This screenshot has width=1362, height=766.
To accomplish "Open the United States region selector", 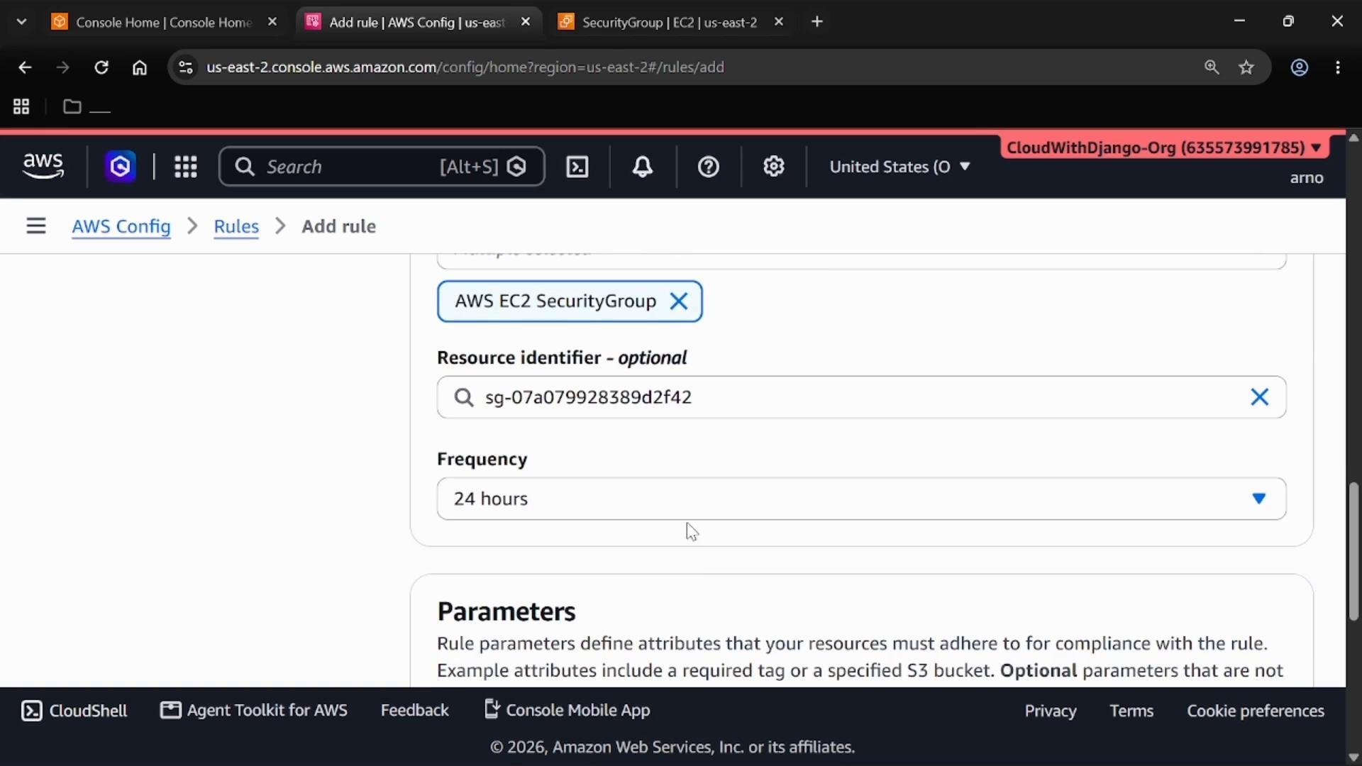I will (899, 167).
